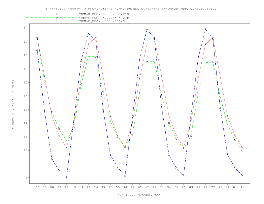Screen dimensions: 264x204
Task: Select legend text PARM=O_MEAN MODEL=NAM/218
Action: (x=103, y=14)
